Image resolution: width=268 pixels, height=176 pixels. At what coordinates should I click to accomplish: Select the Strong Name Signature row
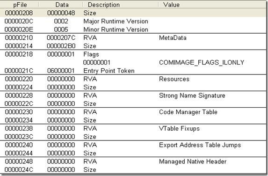click(x=133, y=95)
